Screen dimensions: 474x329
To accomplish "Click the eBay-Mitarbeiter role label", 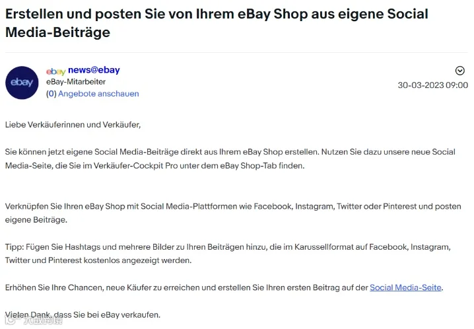I will click(x=76, y=82).
